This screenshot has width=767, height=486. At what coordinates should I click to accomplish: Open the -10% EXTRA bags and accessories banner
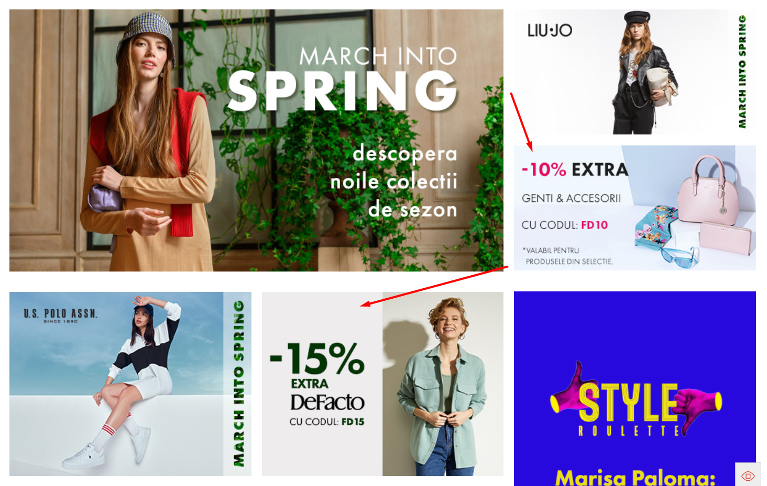[634, 208]
